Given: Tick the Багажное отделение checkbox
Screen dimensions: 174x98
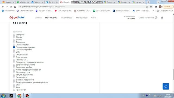Looking at the screenshot, I should tap(14, 65).
